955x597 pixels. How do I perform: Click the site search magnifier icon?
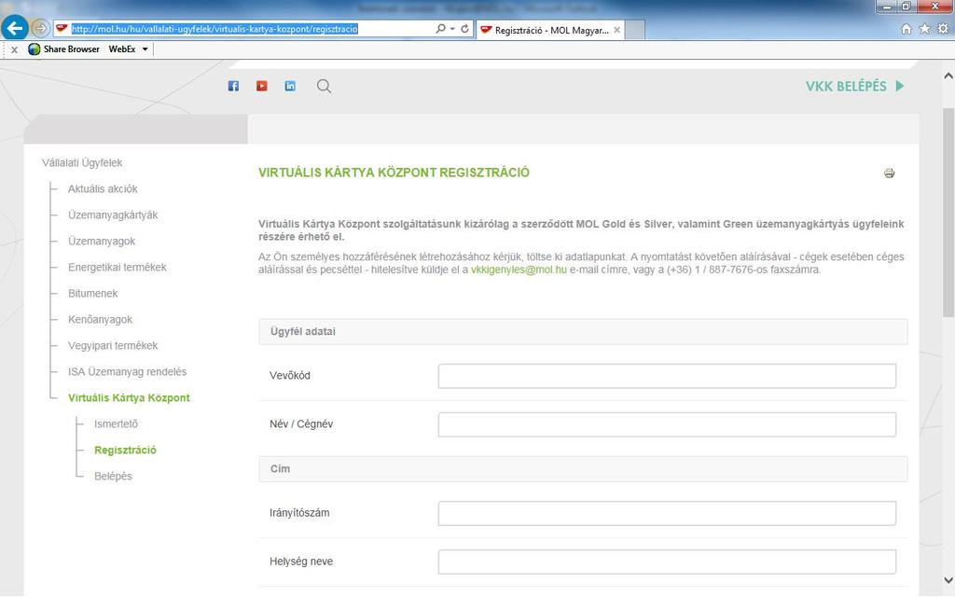tap(324, 86)
